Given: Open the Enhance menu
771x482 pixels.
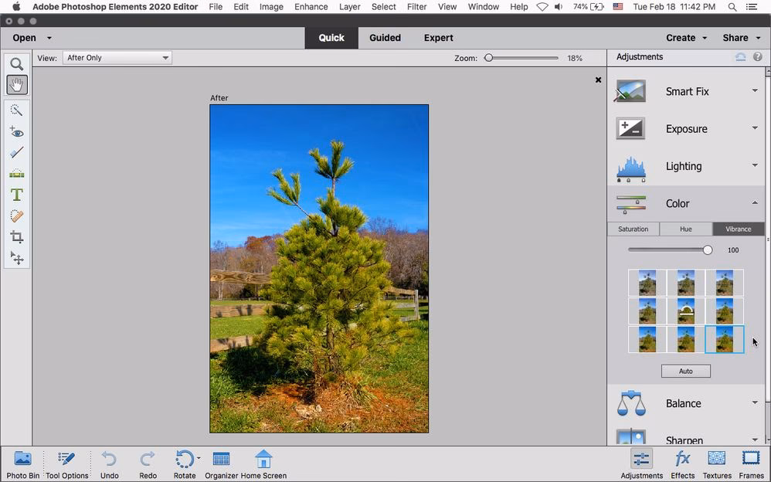Looking at the screenshot, I should click(x=311, y=6).
